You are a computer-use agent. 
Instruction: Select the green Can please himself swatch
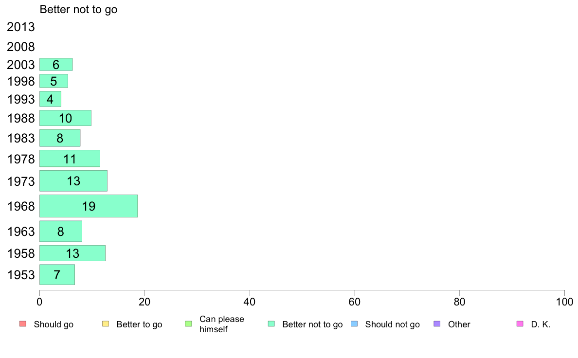[x=188, y=324]
